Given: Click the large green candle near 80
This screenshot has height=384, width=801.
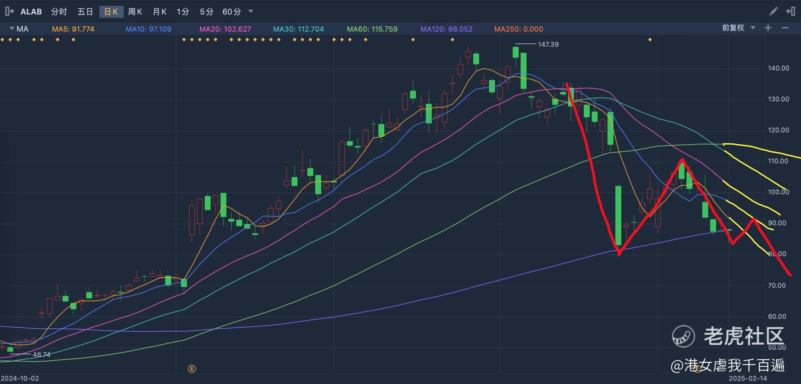Looking at the screenshot, I should (x=618, y=216).
